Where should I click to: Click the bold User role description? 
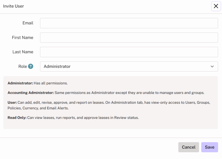point(12,103)
